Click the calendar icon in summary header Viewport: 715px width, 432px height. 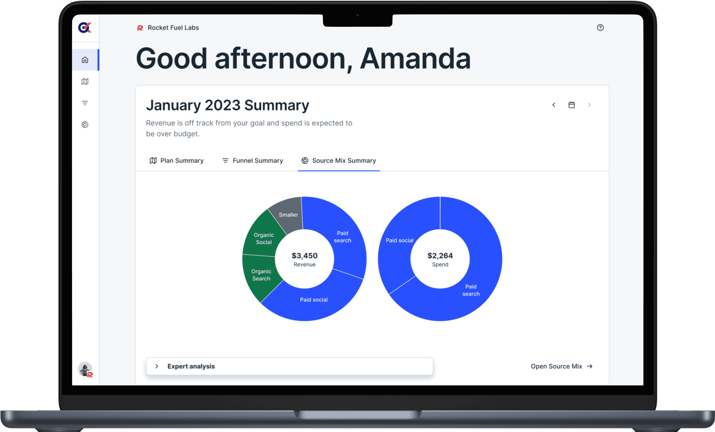pyautogui.click(x=571, y=105)
